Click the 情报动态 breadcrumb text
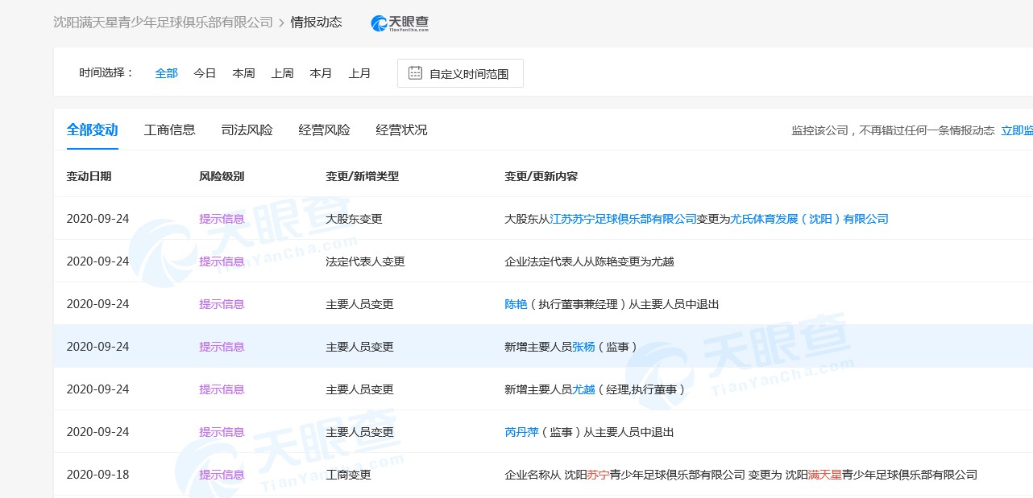1033x498 pixels. [x=316, y=23]
